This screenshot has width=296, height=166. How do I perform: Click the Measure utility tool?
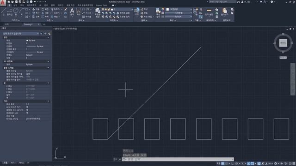[x=209, y=12]
